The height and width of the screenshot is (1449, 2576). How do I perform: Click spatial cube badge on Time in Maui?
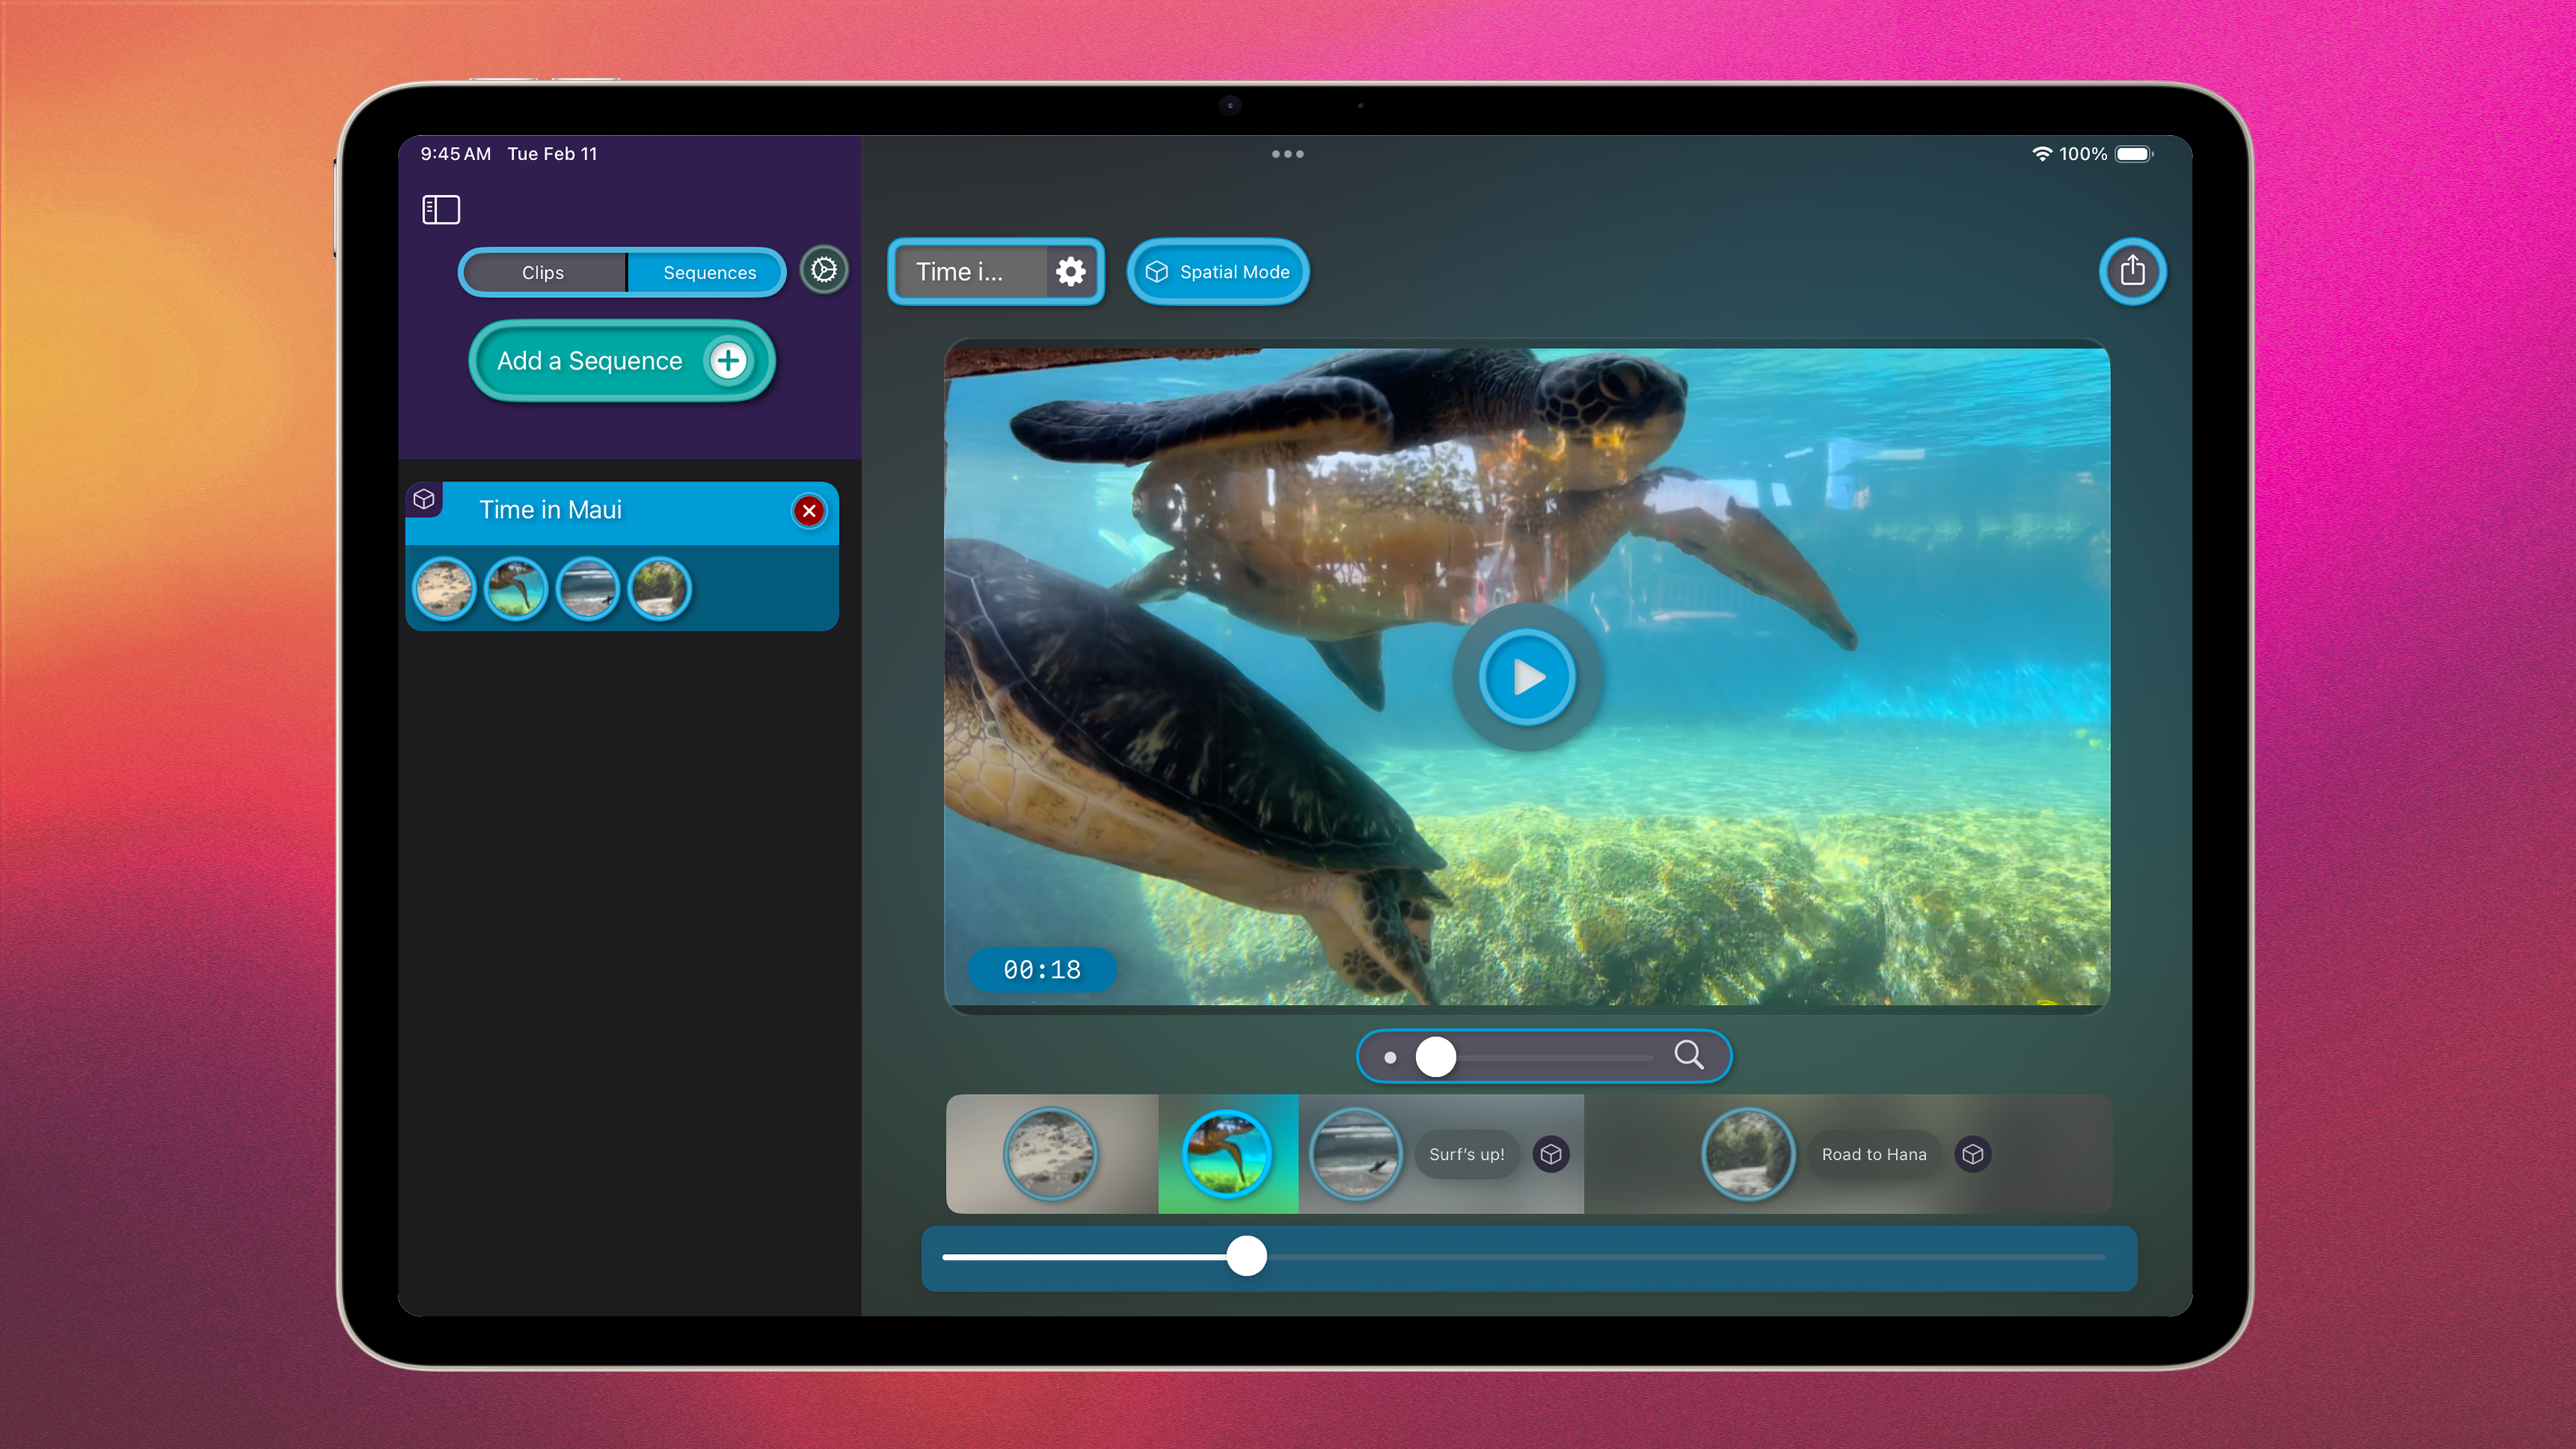coord(424,499)
